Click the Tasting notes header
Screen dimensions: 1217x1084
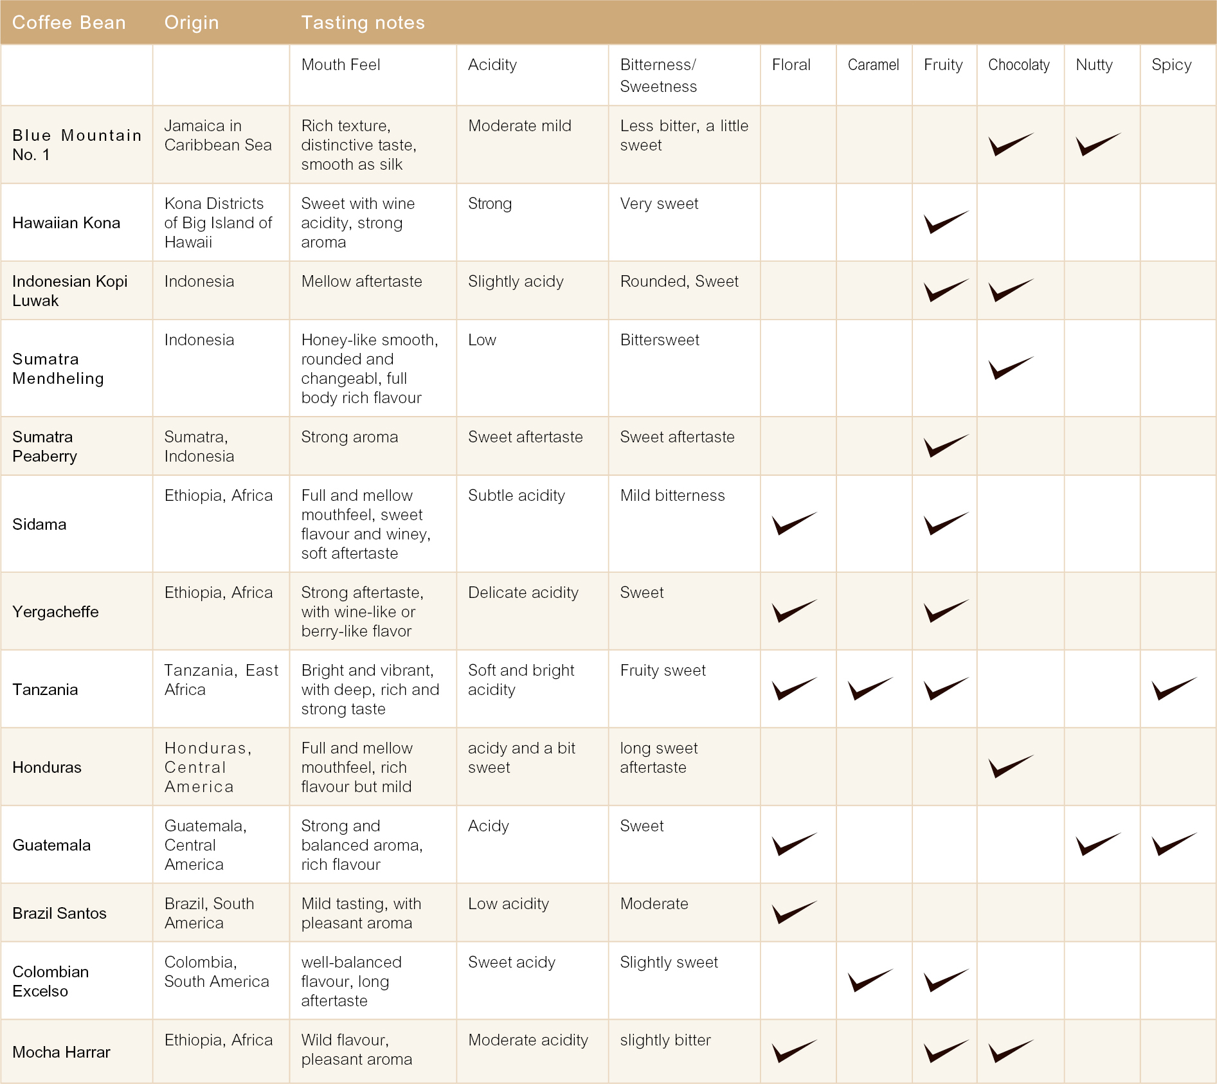pos(363,23)
